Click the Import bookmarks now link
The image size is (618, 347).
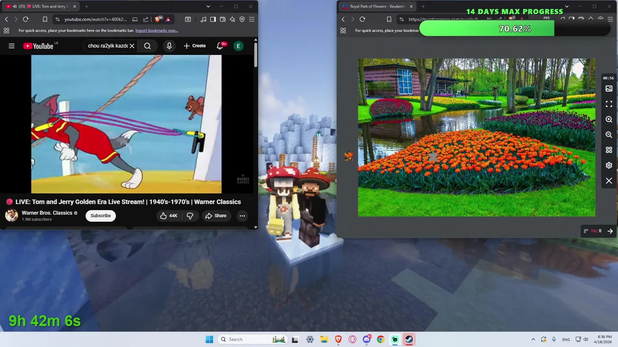(156, 30)
